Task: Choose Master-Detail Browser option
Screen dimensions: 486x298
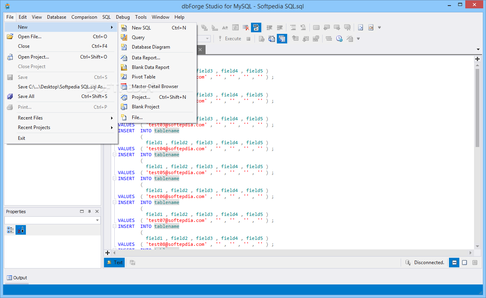Action: [157, 86]
